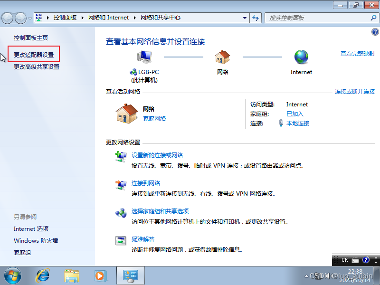Go back with the back arrow button
Screen dimensions: 380x285
click(x=7, y=18)
